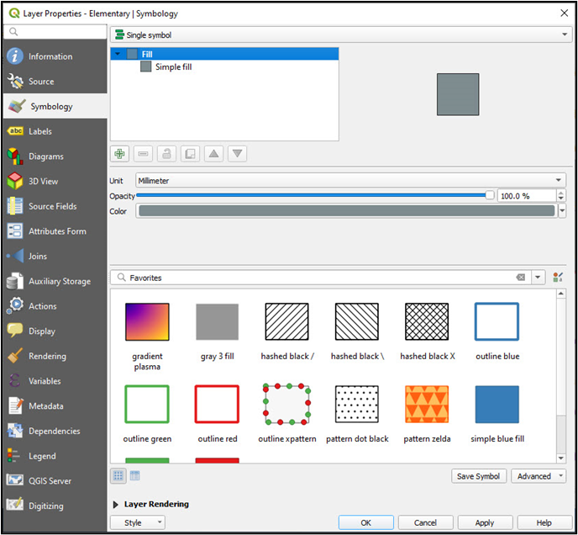Image resolution: width=578 pixels, height=535 pixels.
Task: Open the Unit Millimeter dropdown
Action: pos(349,180)
